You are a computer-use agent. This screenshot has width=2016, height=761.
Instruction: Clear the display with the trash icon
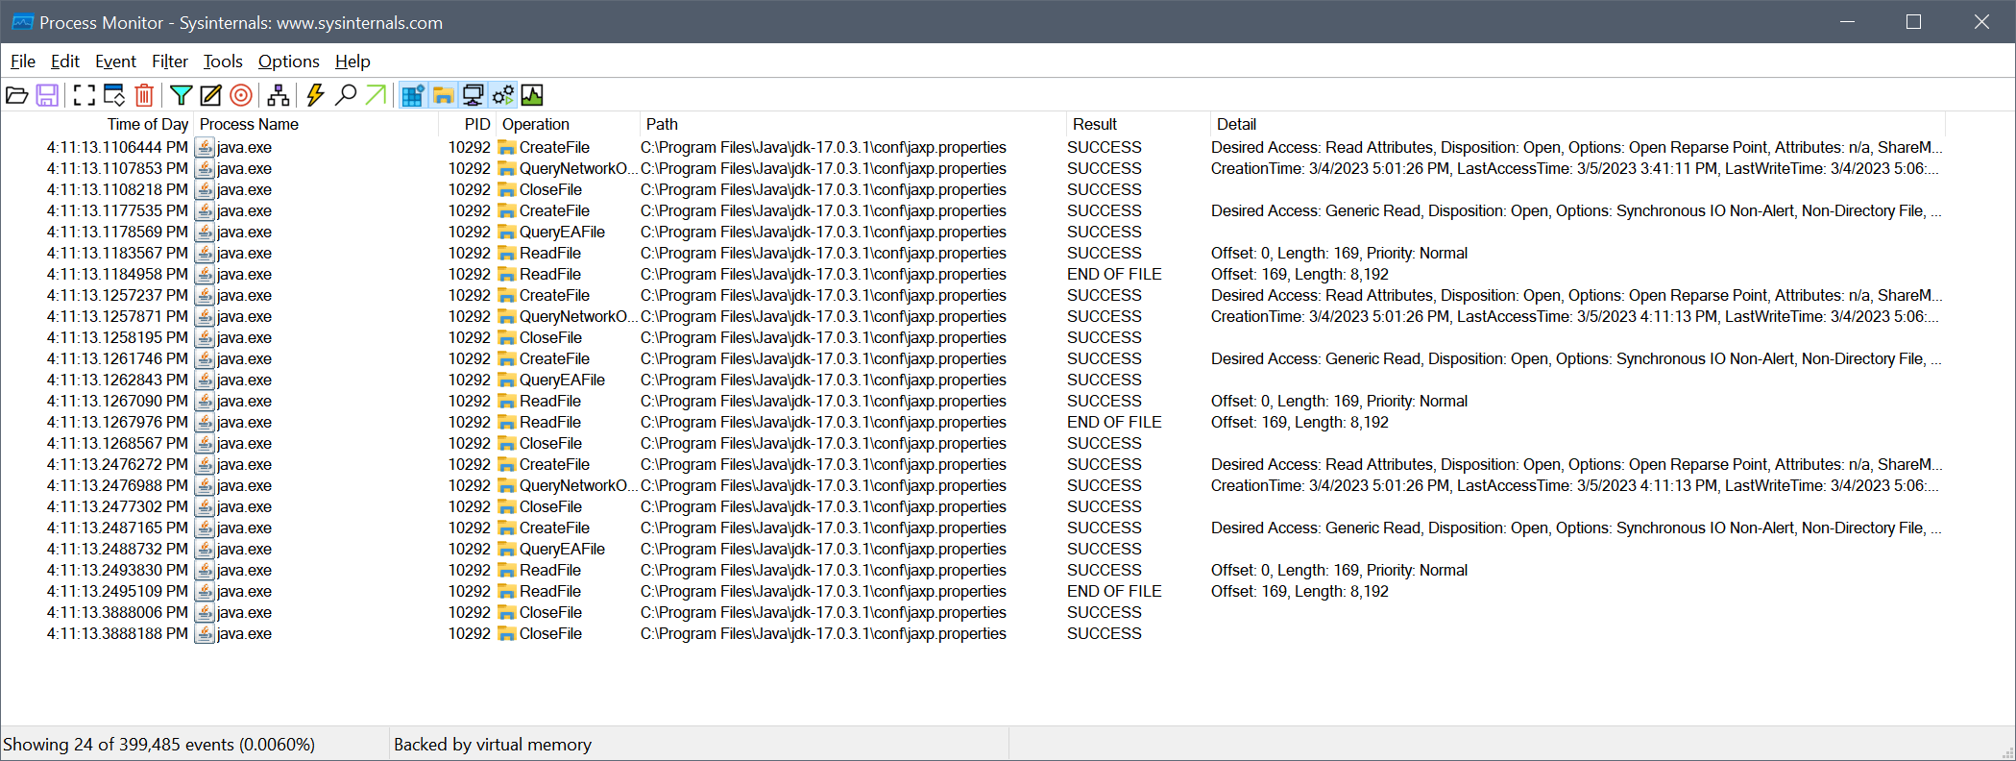[x=144, y=95]
